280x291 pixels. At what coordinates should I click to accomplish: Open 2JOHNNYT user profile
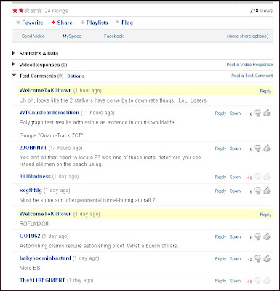click(33, 148)
